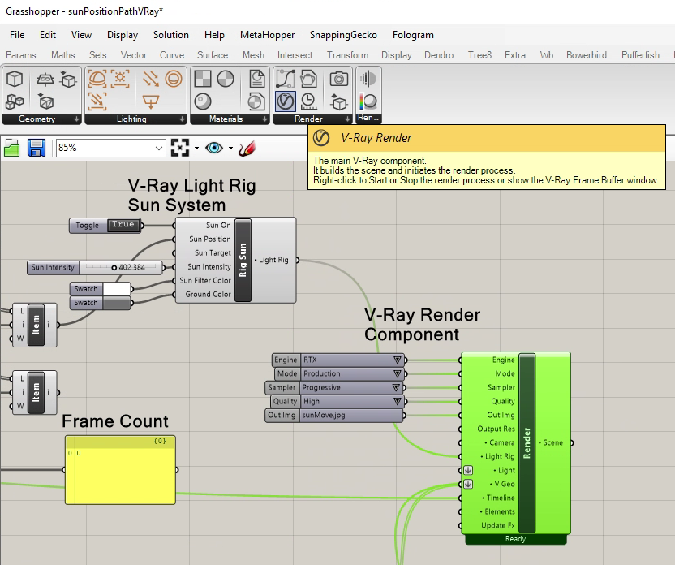Click the teapot document Render icon
This screenshot has width=675, height=565.
308,80
